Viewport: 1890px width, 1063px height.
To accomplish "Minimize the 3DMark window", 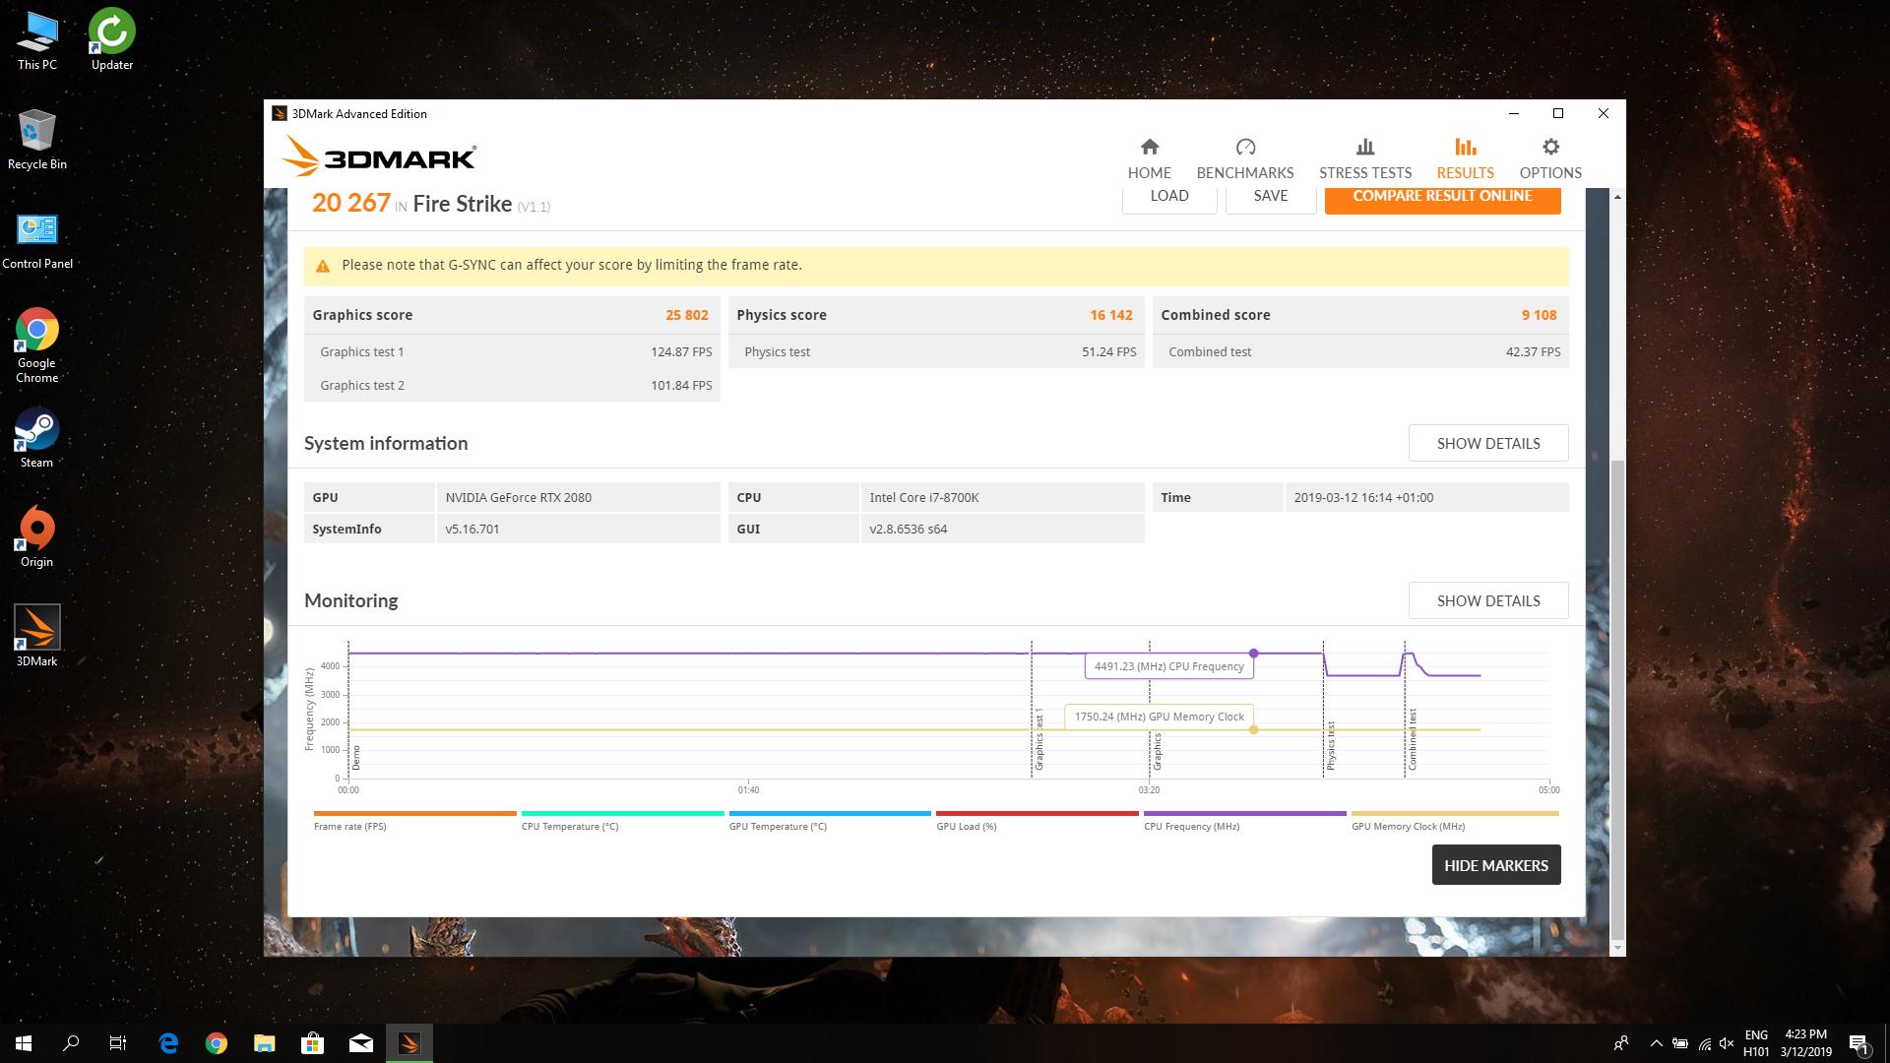I will tap(1513, 113).
